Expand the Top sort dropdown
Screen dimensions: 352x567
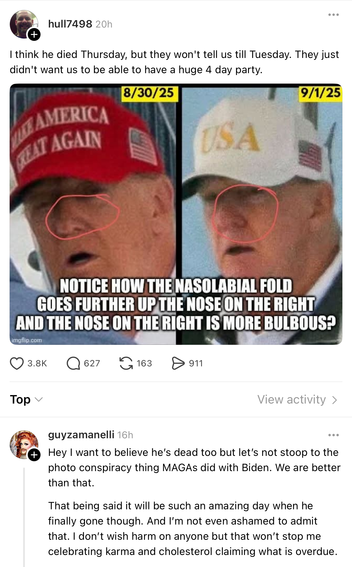point(26,400)
